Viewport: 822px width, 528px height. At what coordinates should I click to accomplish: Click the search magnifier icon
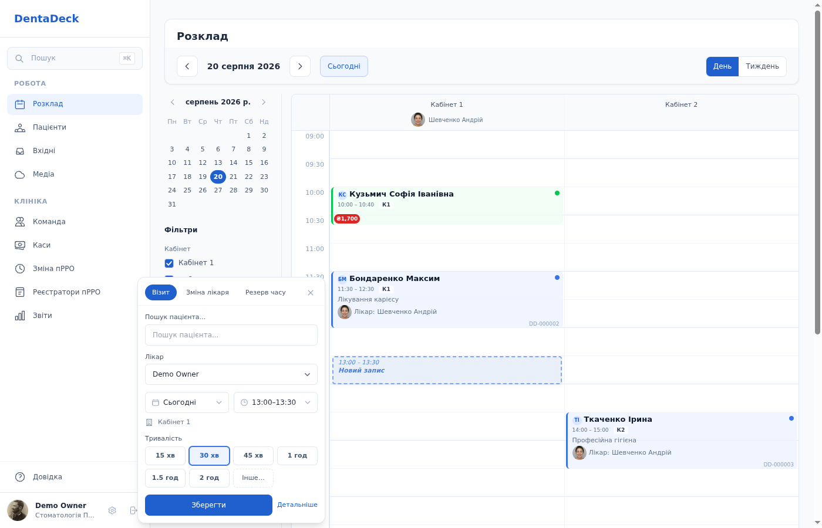(x=19, y=58)
